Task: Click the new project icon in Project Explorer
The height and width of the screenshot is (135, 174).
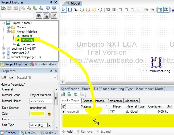Action: [3, 8]
